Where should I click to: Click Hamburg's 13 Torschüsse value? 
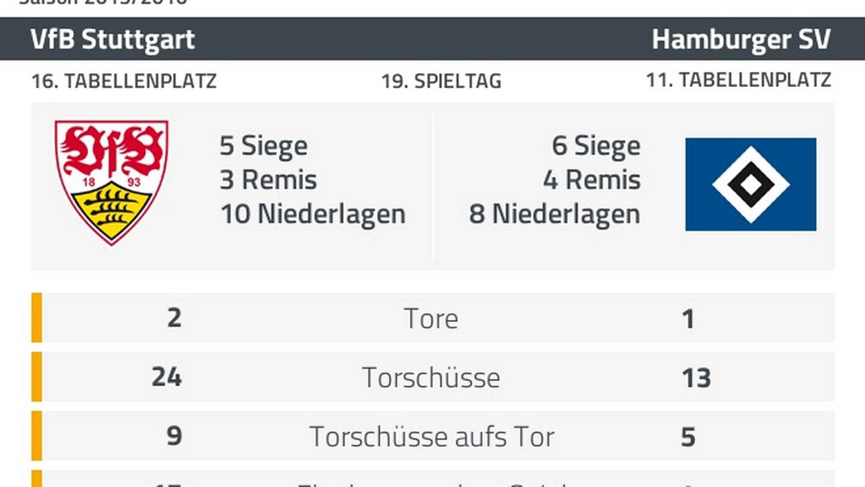(x=695, y=378)
